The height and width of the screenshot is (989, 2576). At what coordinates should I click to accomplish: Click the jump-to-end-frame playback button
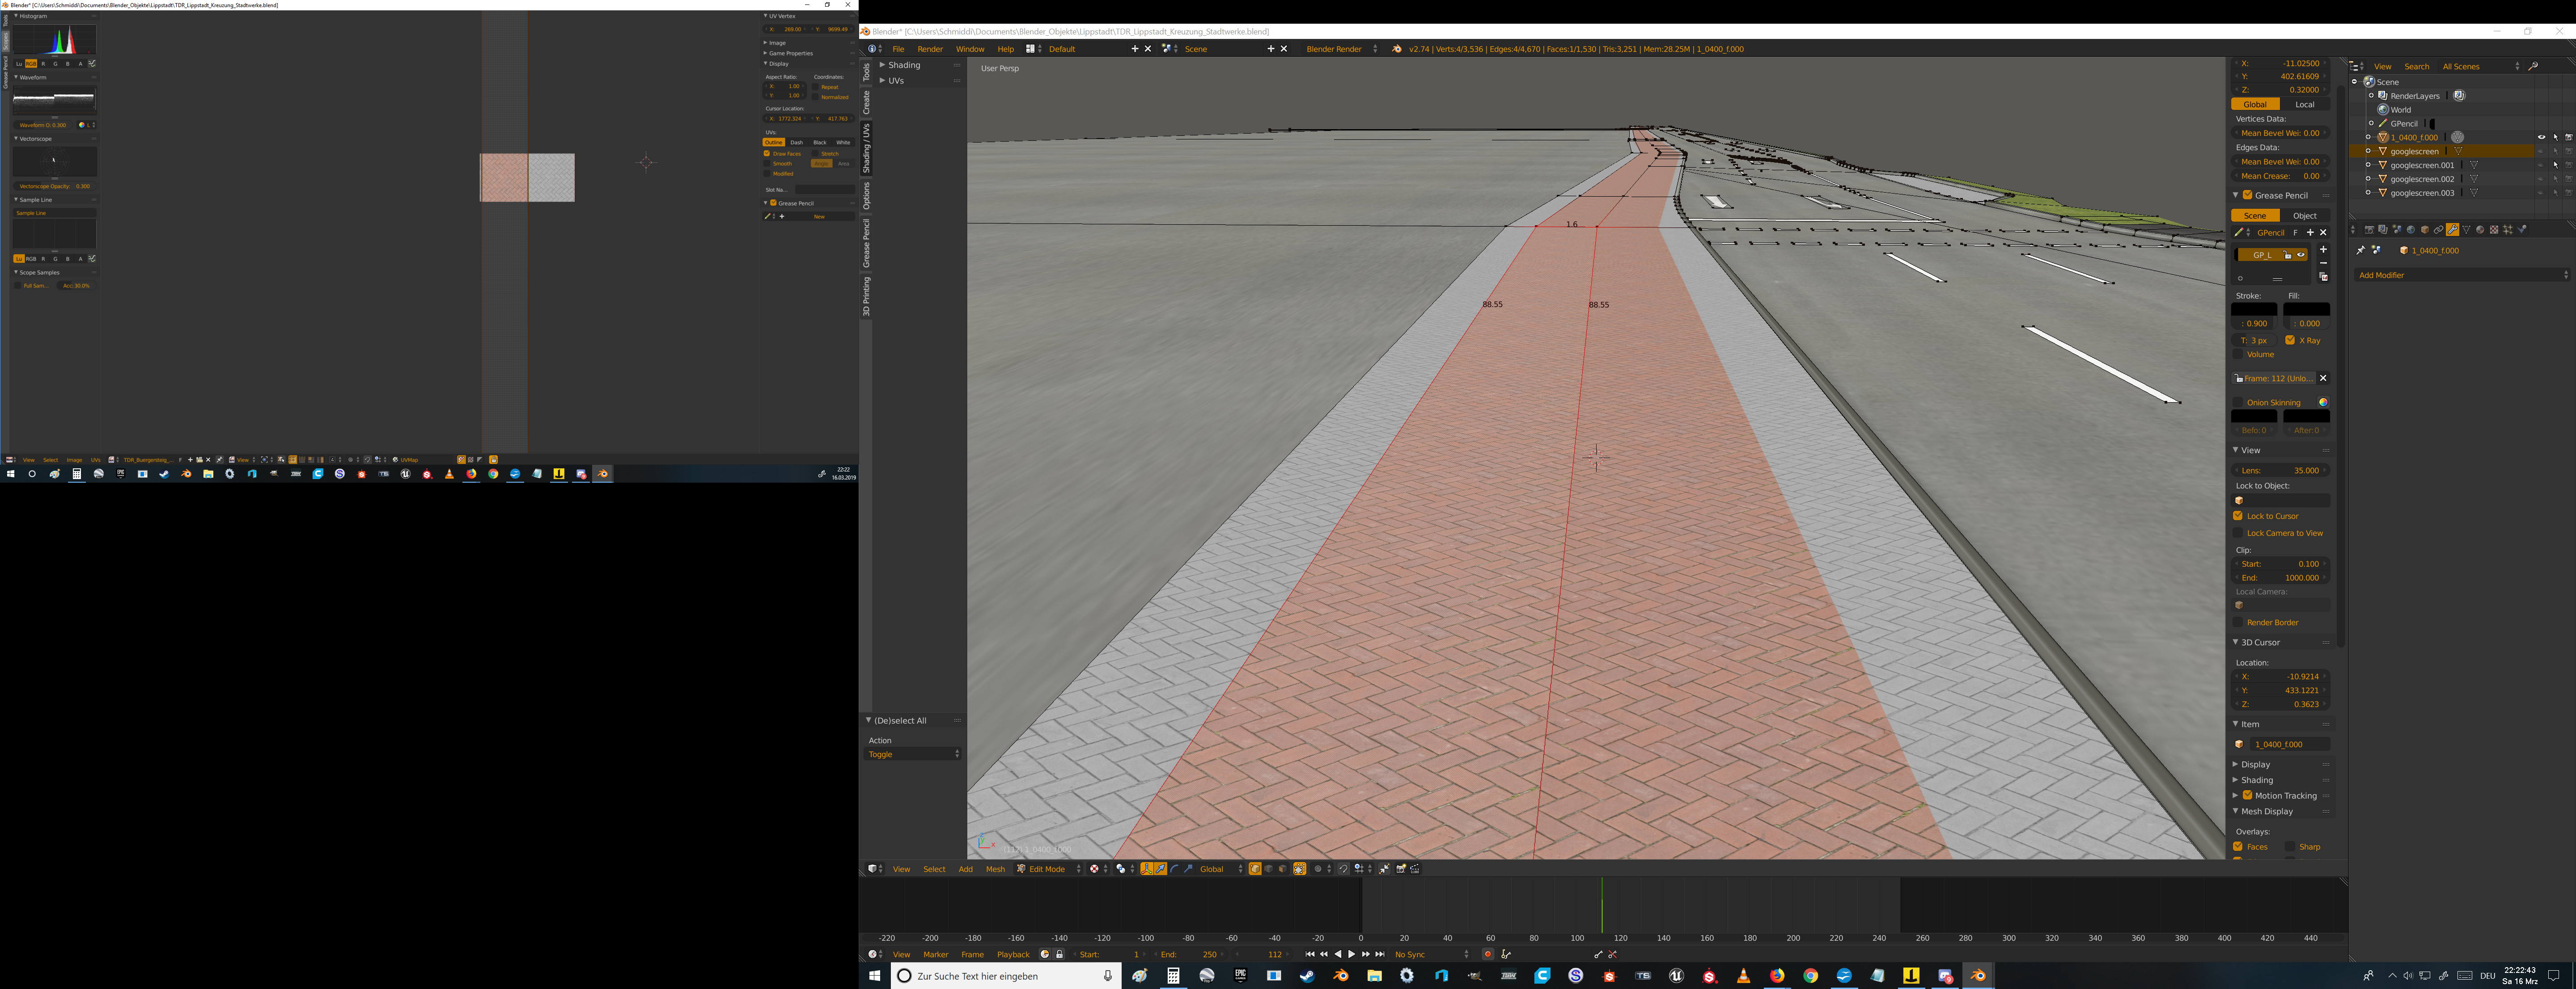point(1380,954)
